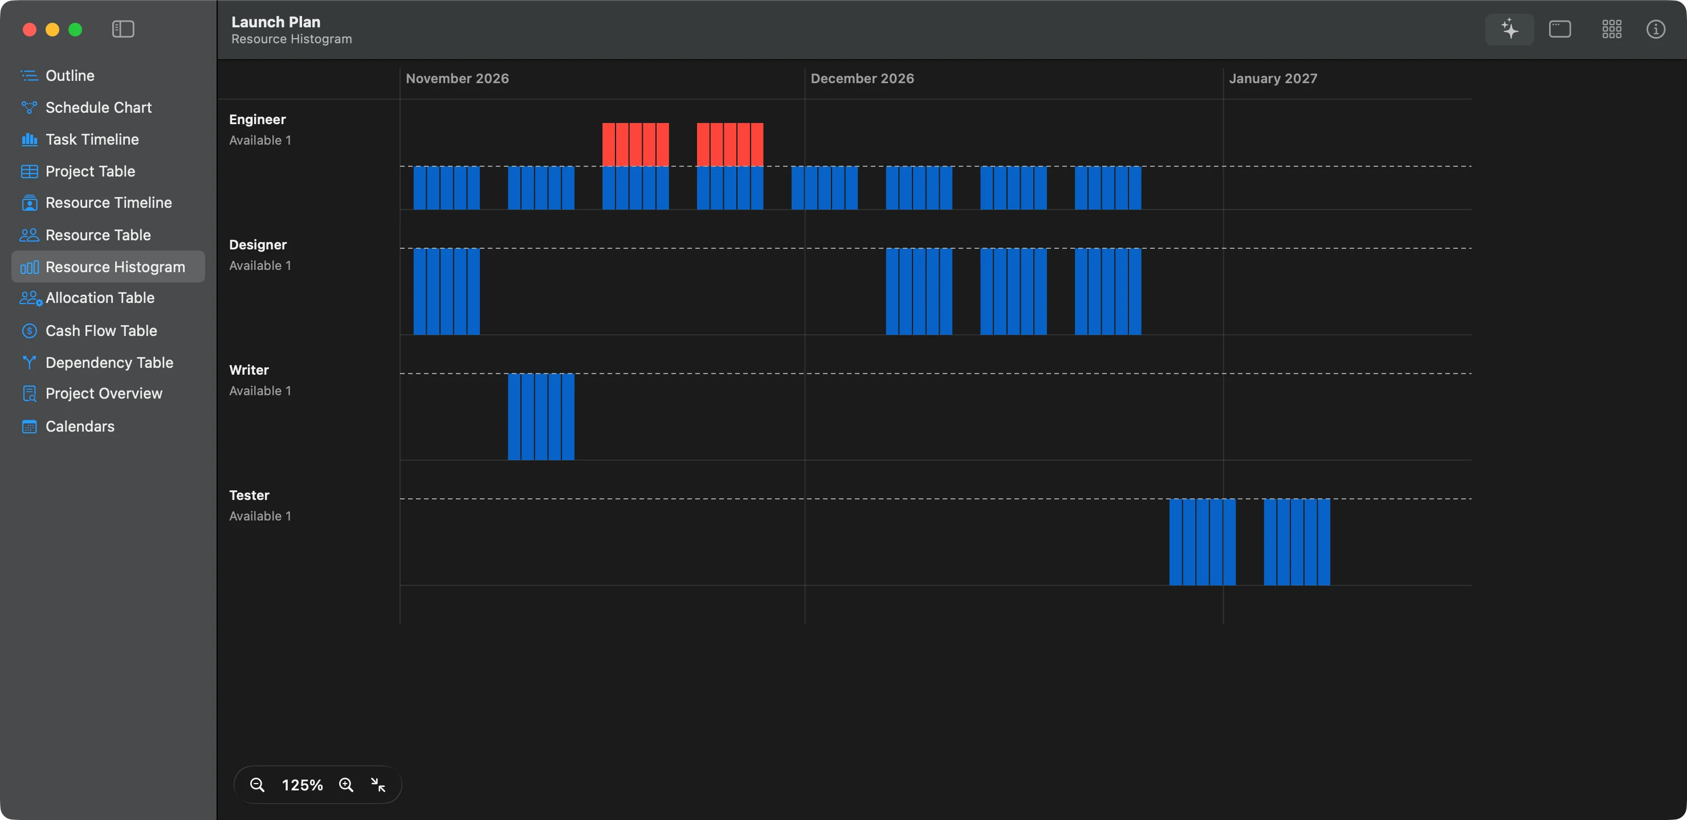The height and width of the screenshot is (820, 1687).
Task: Click the Calendars icon in sidebar
Action: pos(30,427)
